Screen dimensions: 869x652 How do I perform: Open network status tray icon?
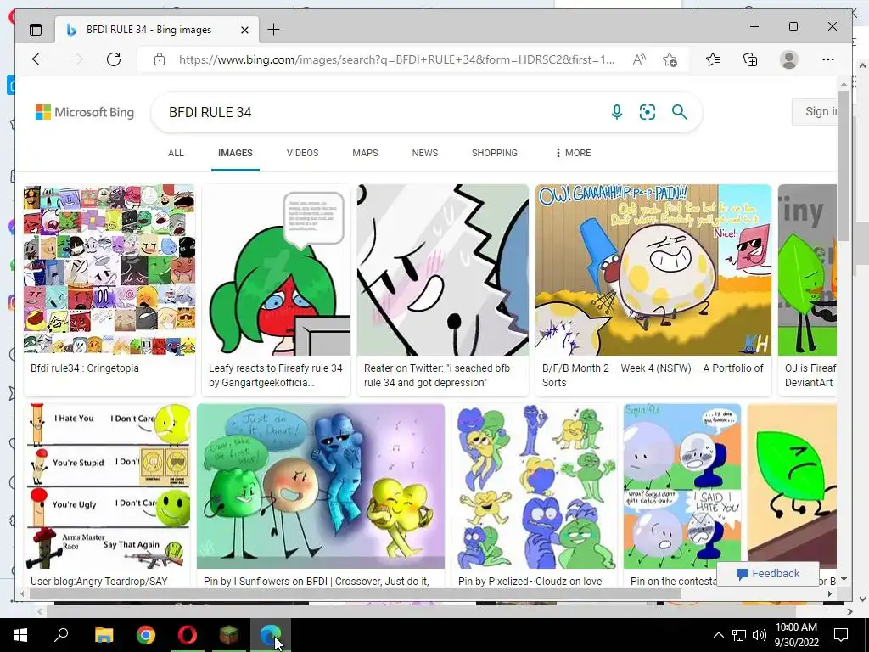point(739,635)
